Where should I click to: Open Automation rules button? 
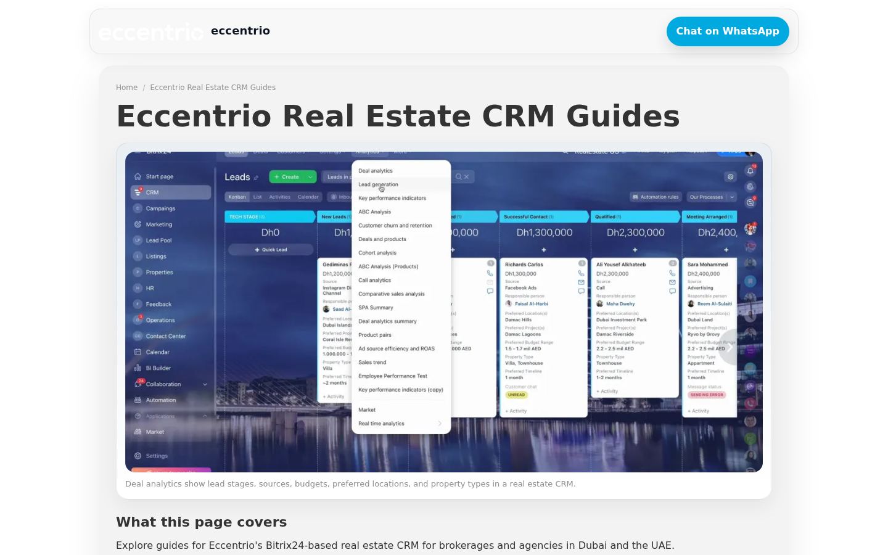[655, 197]
